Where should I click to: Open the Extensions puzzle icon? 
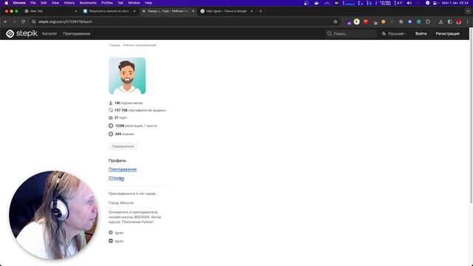(428, 21)
